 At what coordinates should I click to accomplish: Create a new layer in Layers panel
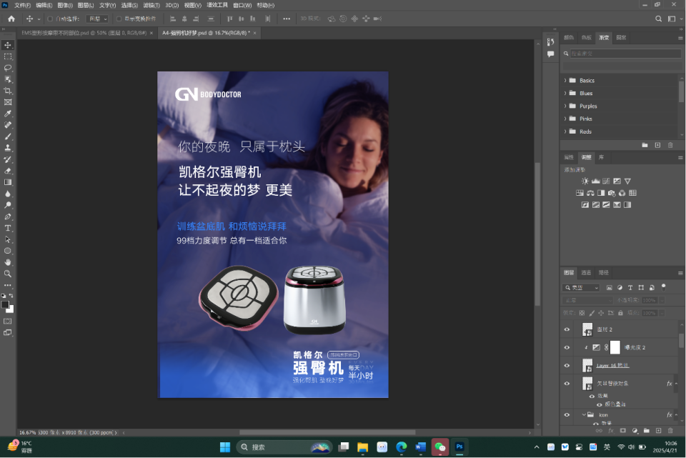[658, 431]
